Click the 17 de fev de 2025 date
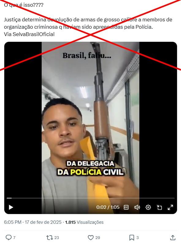This screenshot has width=181, height=243. pos(43,222)
